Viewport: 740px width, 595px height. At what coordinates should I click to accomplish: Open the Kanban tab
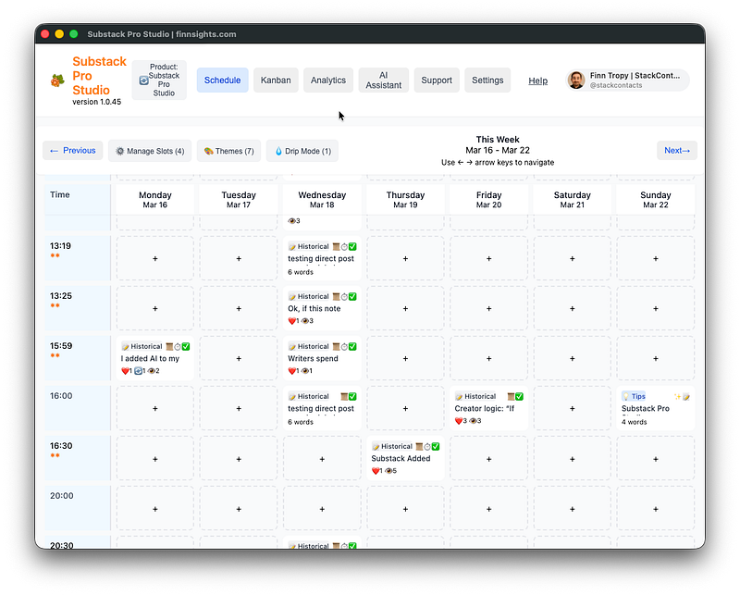(276, 81)
